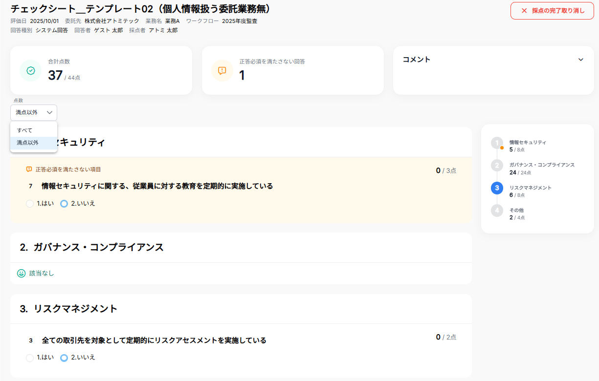Viewport: 599px width, 381px height.
Task: Jump to step 4 circle その他
Action: pyautogui.click(x=497, y=211)
